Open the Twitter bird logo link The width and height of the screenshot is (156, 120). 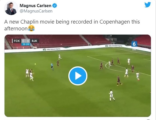[147, 5]
